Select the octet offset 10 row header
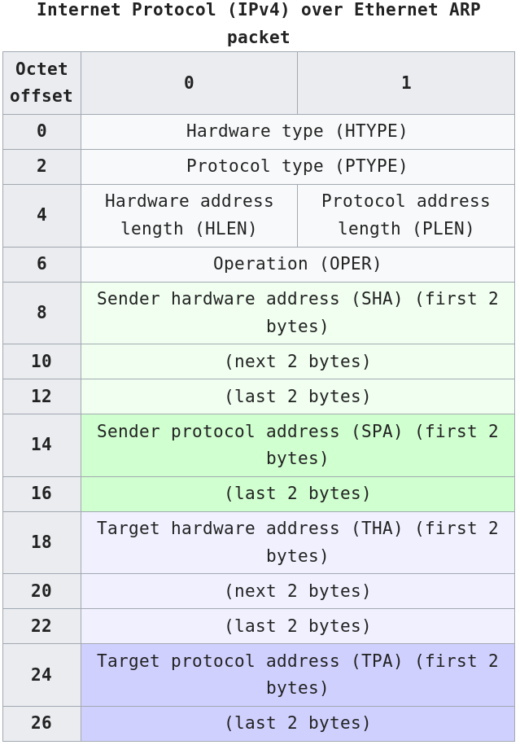This screenshot has height=745, width=520. (42, 362)
